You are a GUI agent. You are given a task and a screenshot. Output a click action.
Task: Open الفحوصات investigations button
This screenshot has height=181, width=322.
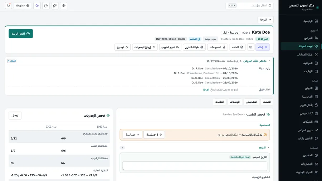coord(218,47)
